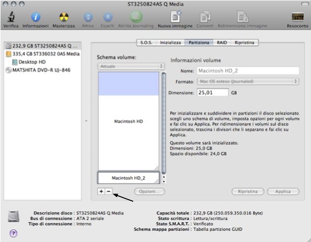311x242 pixels.
Task: Open the Informazioni toolbar icon
Action: point(36,17)
